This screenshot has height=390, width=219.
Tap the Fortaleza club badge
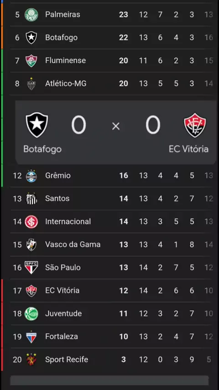click(31, 337)
